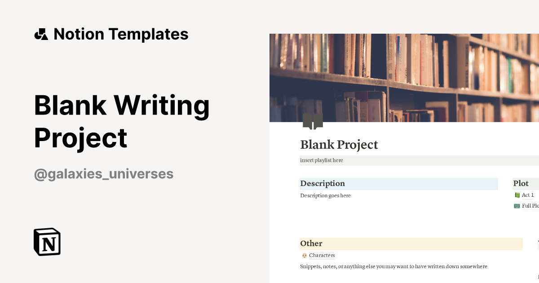
Task: Select the Description section heading
Action: click(323, 183)
